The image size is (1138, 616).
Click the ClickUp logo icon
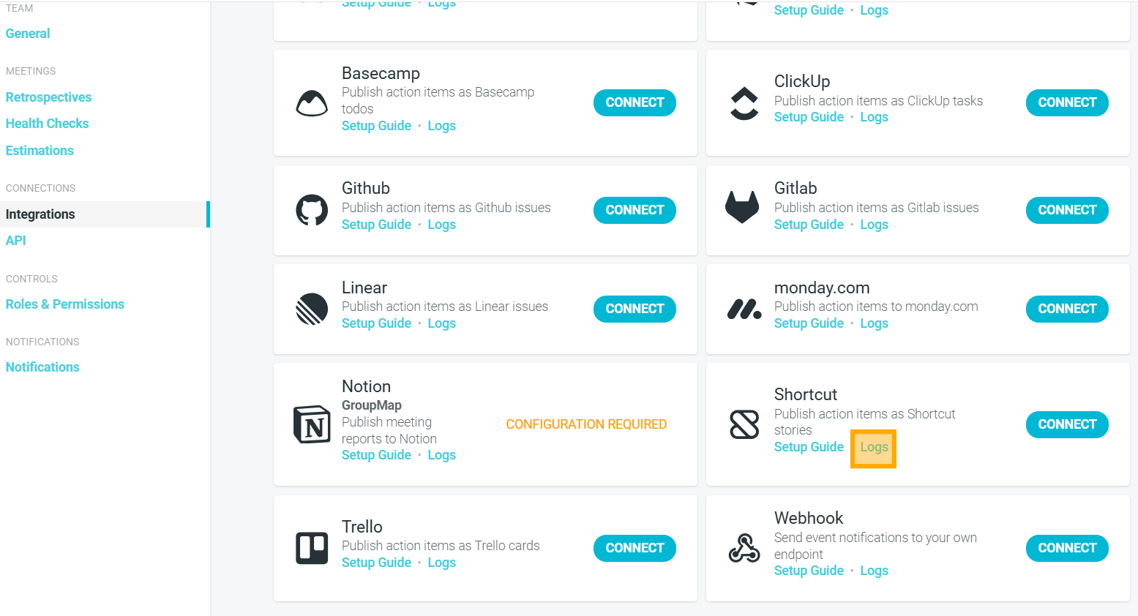(x=744, y=103)
